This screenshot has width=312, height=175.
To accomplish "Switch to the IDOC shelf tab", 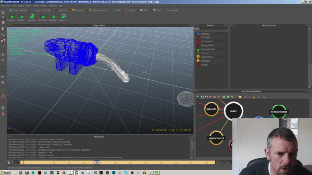I will (x=144, y=10).
